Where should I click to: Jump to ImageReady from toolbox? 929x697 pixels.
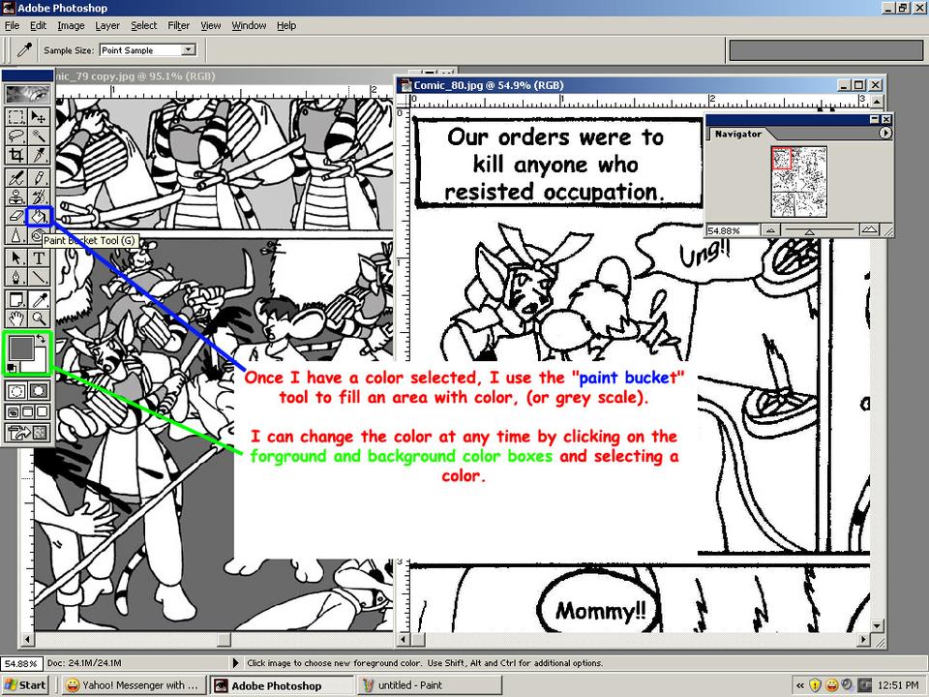(x=27, y=434)
